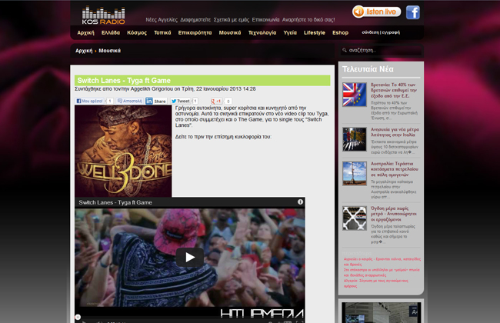Open the Lifestyle menu item
Viewport: 500px width, 323px height.
pos(315,32)
